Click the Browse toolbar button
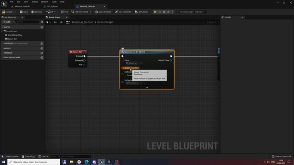294x165 pixels. [37, 12]
